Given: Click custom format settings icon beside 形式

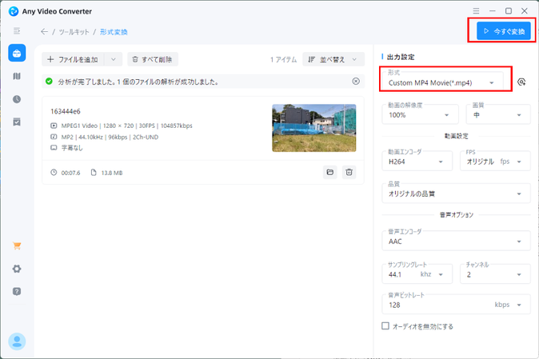Looking at the screenshot, I should click(x=521, y=82).
